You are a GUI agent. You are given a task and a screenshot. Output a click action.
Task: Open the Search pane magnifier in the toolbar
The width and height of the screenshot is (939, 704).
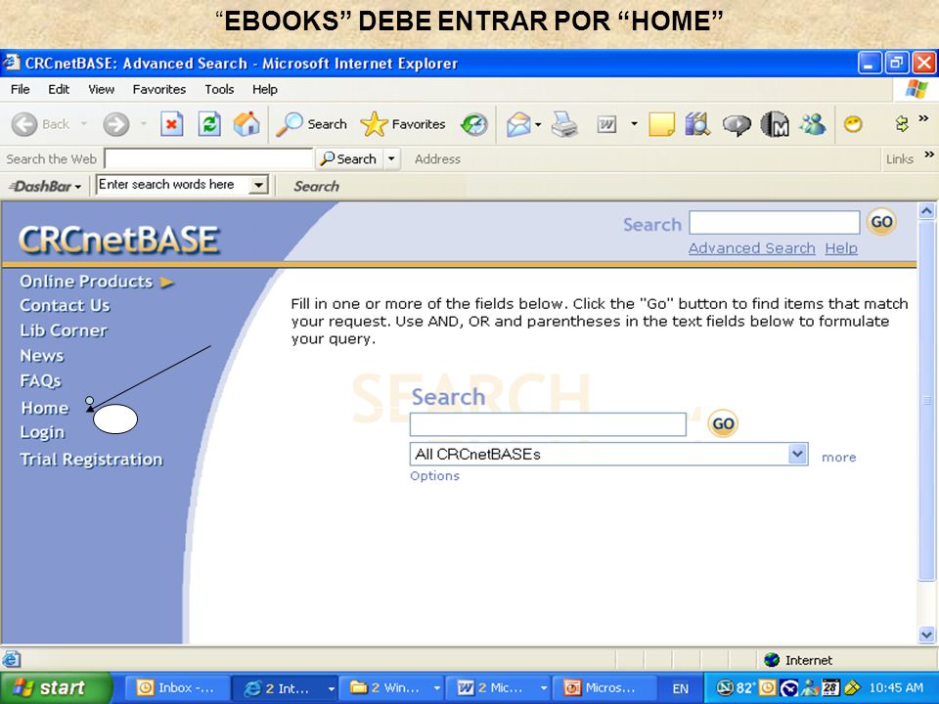click(x=290, y=124)
